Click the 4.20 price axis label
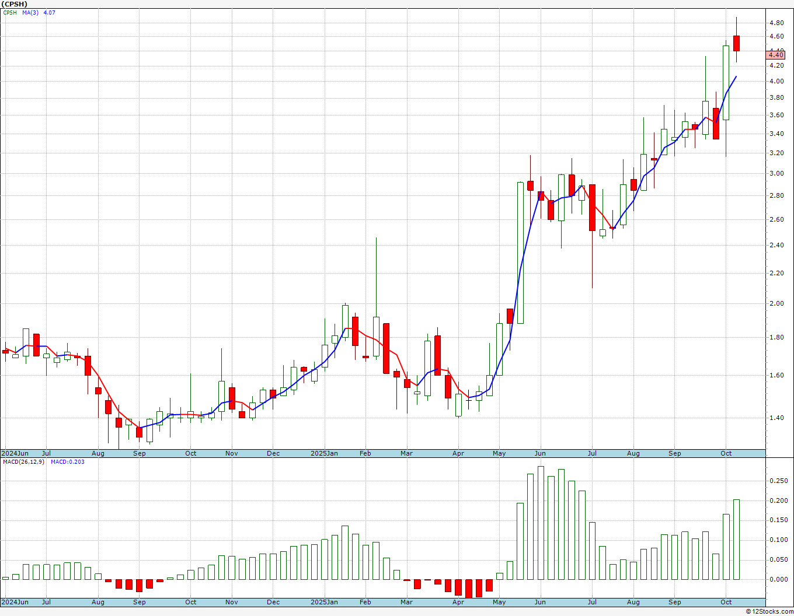This screenshot has height=616, width=794. point(776,65)
